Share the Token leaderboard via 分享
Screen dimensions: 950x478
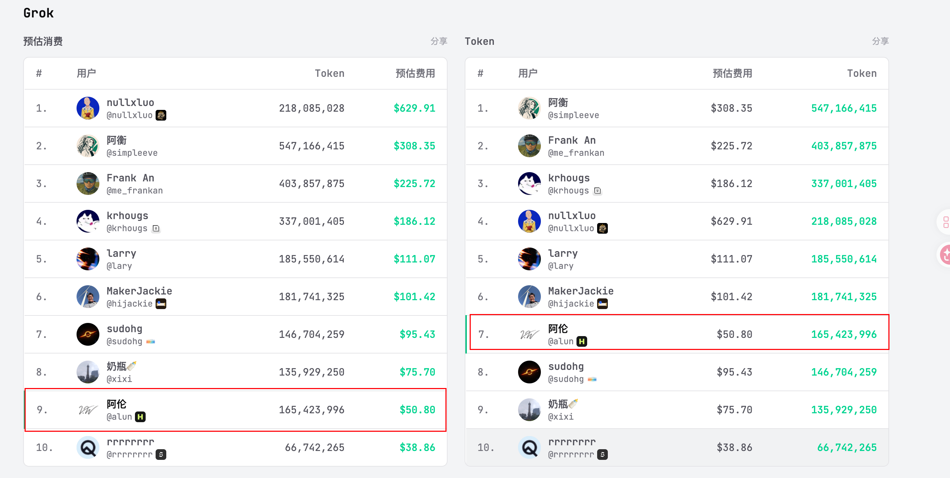point(880,41)
